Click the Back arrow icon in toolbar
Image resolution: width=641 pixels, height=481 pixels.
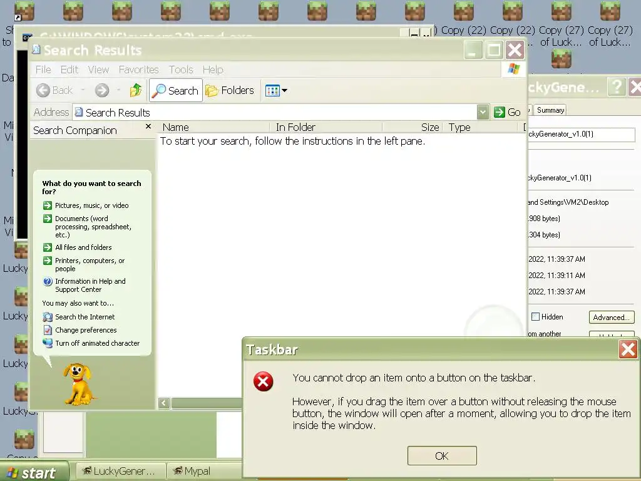coord(43,90)
